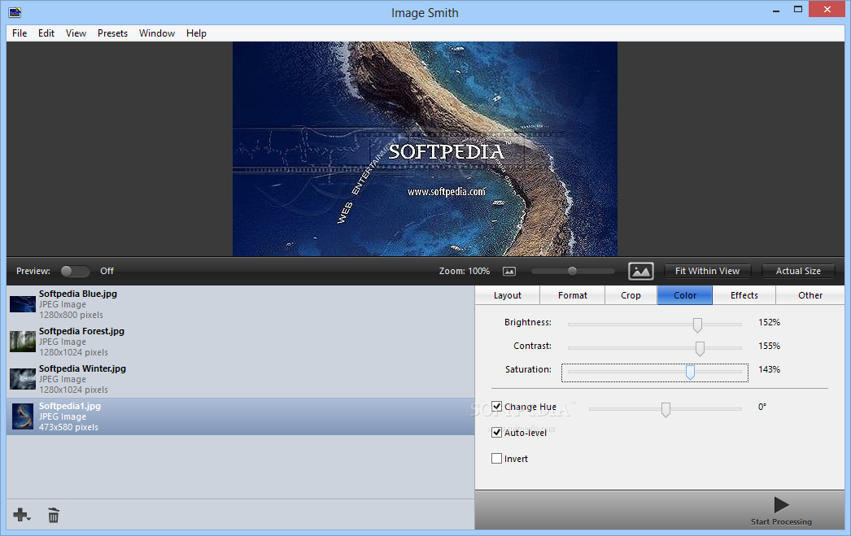Open the Window menu
This screenshot has width=851, height=536.
pos(157,33)
